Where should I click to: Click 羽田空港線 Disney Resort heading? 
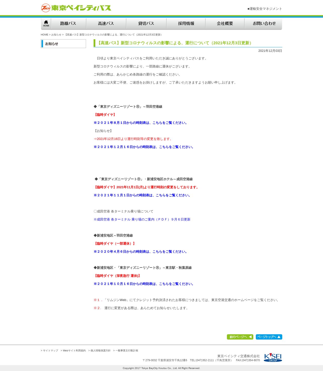pos(128,107)
